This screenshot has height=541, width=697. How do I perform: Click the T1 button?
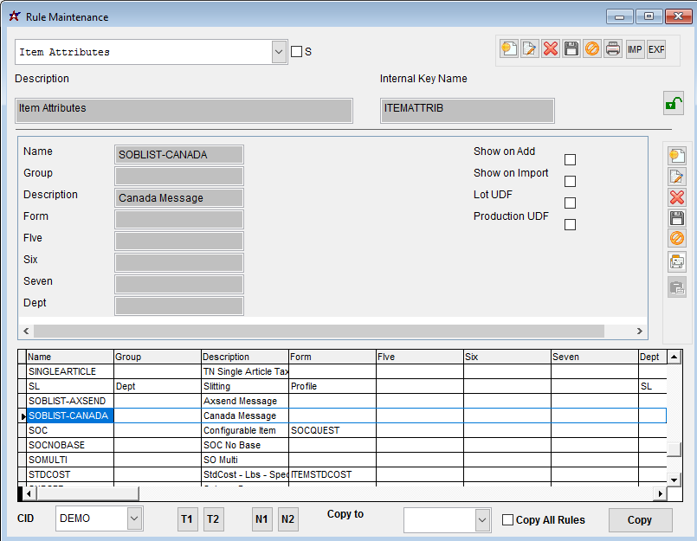coord(186,519)
